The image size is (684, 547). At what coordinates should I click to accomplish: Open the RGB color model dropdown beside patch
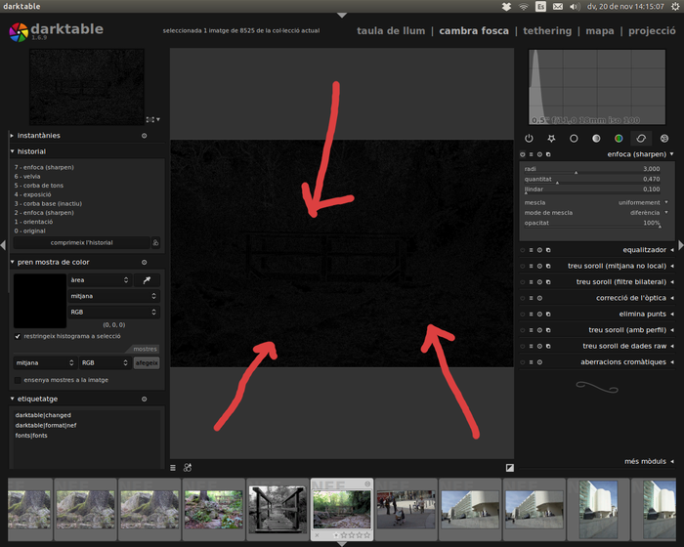(113, 313)
